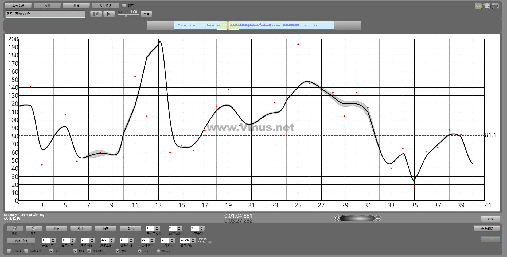Select the eraser (擦除) tool

click(x=15, y=228)
